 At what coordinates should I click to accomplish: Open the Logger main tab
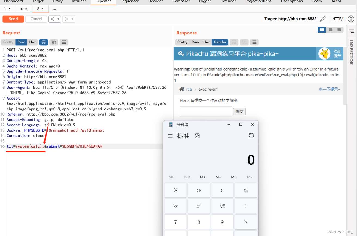pyautogui.click(x=205, y=1)
